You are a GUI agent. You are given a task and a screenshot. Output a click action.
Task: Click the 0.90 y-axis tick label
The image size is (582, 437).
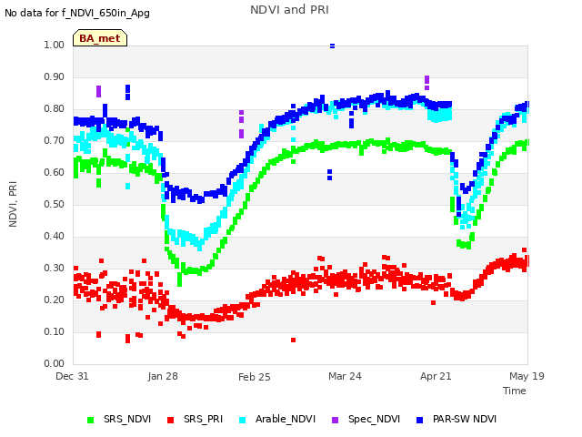click(x=55, y=76)
